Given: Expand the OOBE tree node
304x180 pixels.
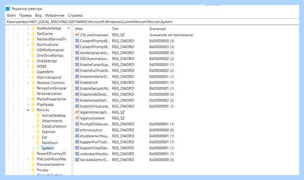Looking at the screenshot, I should tap(28, 66).
